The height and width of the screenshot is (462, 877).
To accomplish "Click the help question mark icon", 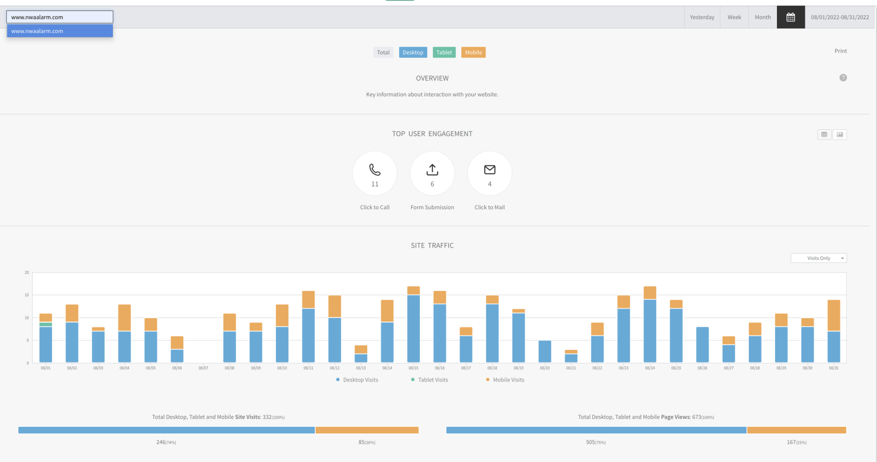I will click(x=843, y=78).
